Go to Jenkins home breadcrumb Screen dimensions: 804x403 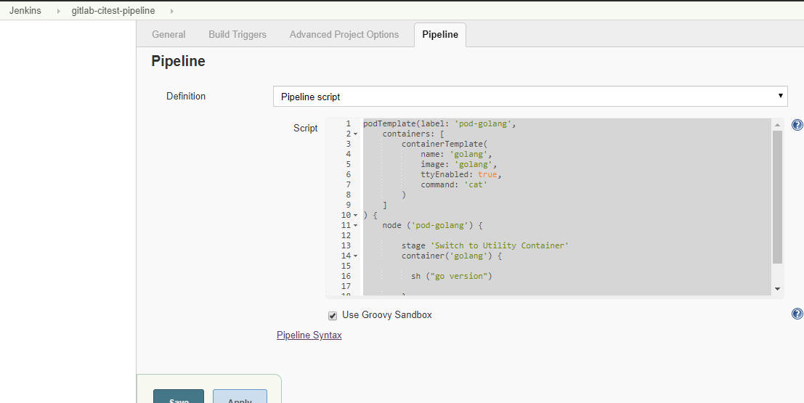(25, 10)
